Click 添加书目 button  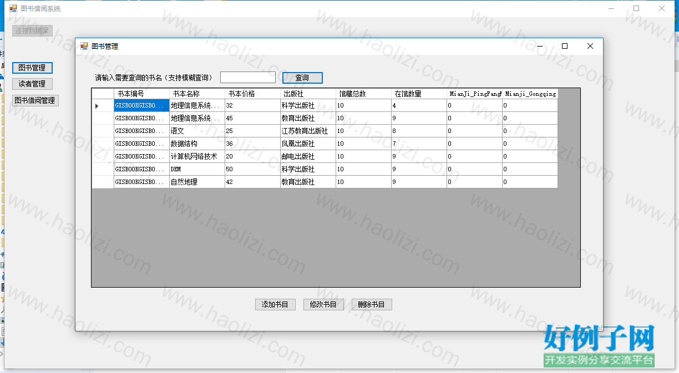coord(275,304)
